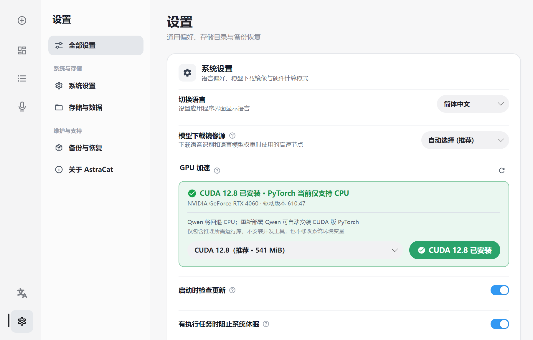Screen dimensions: 533x340
Task: Toggle 启动时检查更新 switch
Action: click(500, 290)
